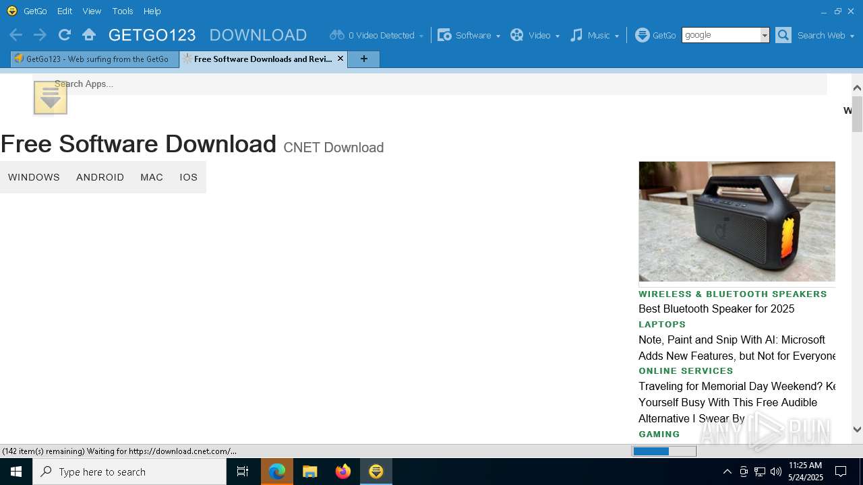The width and height of the screenshot is (863, 485).
Task: Focus the Search Apps input field
Action: [430, 84]
